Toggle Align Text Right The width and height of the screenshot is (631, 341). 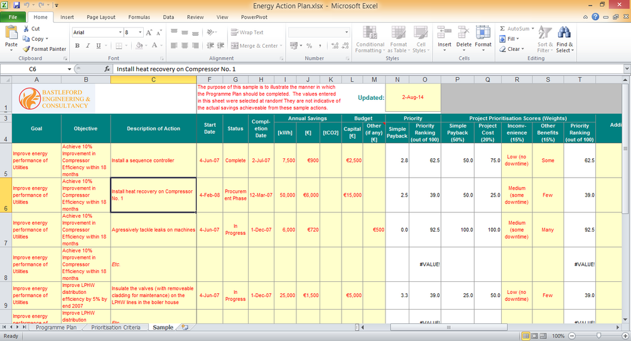pos(195,45)
